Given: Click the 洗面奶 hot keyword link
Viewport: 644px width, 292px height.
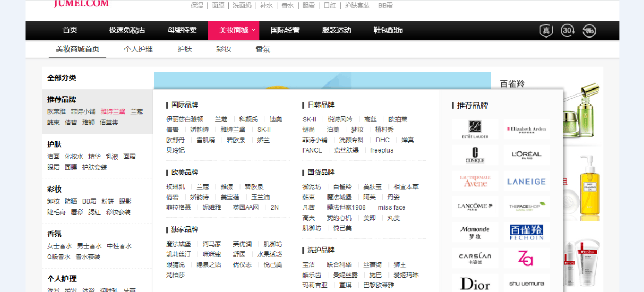Looking at the screenshot, I should (242, 5).
